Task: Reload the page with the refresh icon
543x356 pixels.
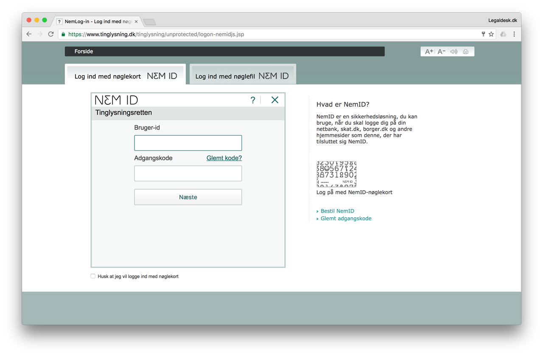Action: [x=51, y=34]
